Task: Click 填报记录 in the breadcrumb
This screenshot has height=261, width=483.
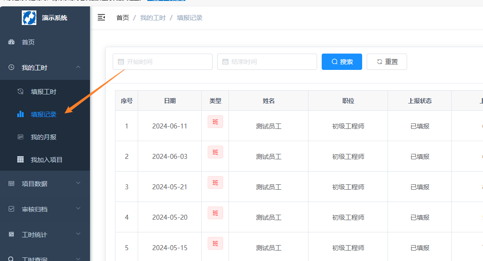Action: (x=189, y=18)
